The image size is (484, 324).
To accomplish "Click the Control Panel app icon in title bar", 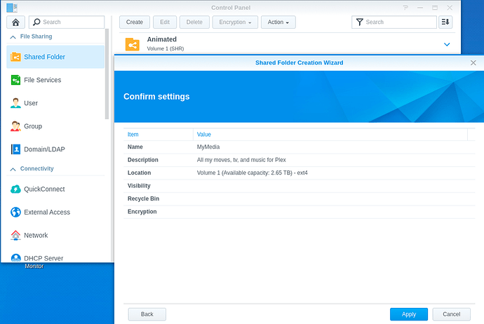I will 12,8.
